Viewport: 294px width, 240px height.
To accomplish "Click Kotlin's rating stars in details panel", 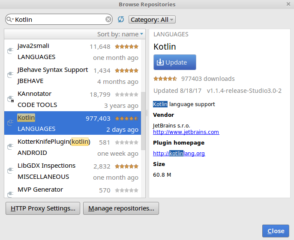I will pos(165,78).
